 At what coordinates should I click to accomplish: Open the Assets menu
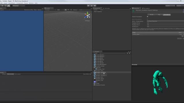(5, 3)
